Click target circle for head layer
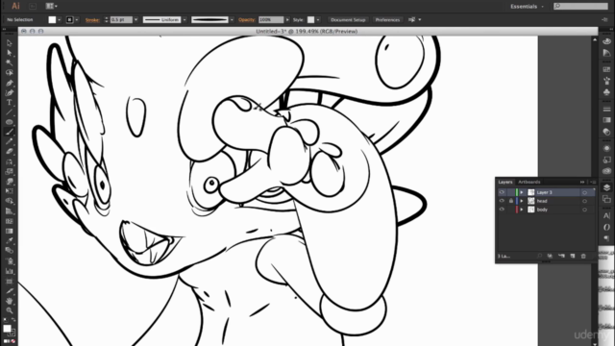 pyautogui.click(x=584, y=201)
